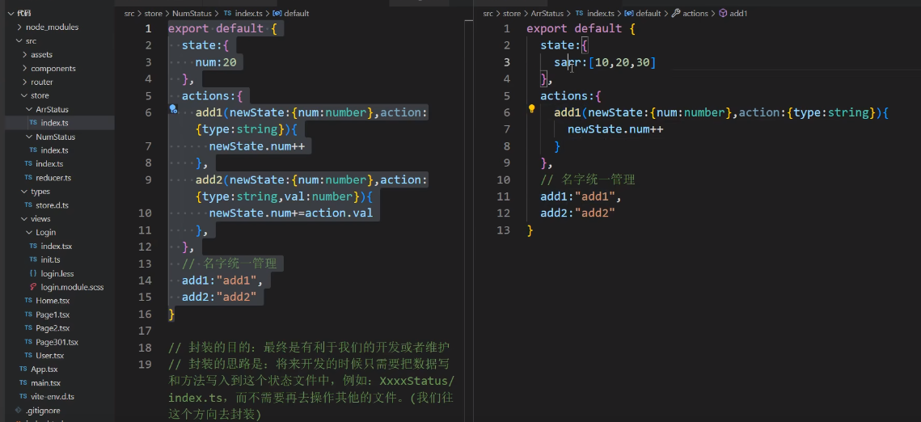
Task: Collapse the ArrStatus folder
Action: [x=29, y=109]
